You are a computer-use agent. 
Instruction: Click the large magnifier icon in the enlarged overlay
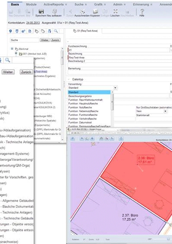(7, 60)
